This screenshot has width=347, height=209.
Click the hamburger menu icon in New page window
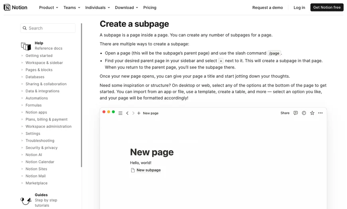pyautogui.click(x=120, y=113)
